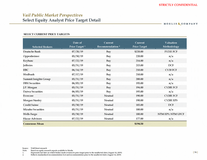The width and height of the screenshot is (207, 160).
Task: Select the Wells Fargo broker cell
Action: (30, 114)
